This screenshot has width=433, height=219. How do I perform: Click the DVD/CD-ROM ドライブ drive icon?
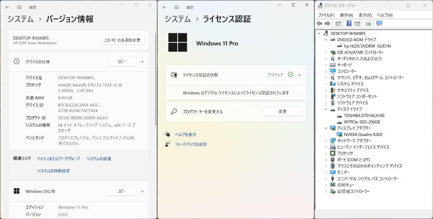point(333,40)
